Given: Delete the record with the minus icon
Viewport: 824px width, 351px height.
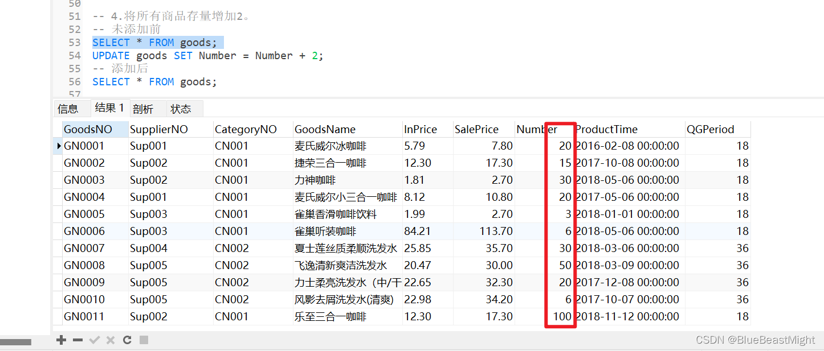Looking at the screenshot, I should (x=77, y=340).
